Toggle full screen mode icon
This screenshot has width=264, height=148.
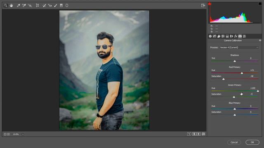[203, 5]
